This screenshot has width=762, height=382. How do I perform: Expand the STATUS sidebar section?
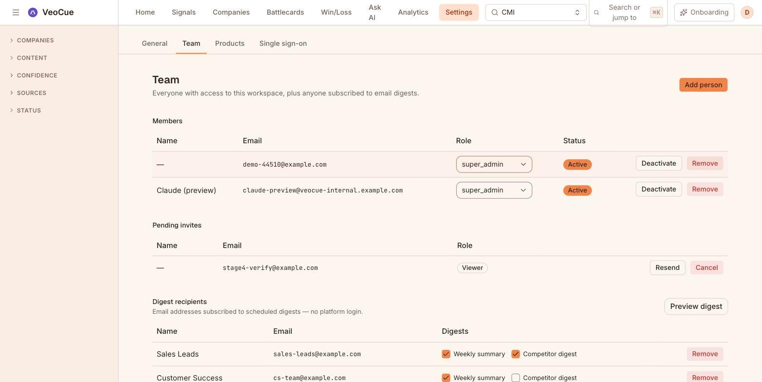tap(25, 111)
